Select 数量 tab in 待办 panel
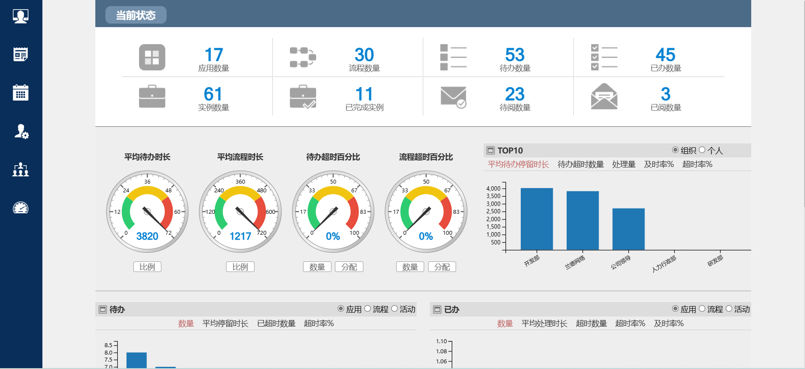 (x=186, y=324)
